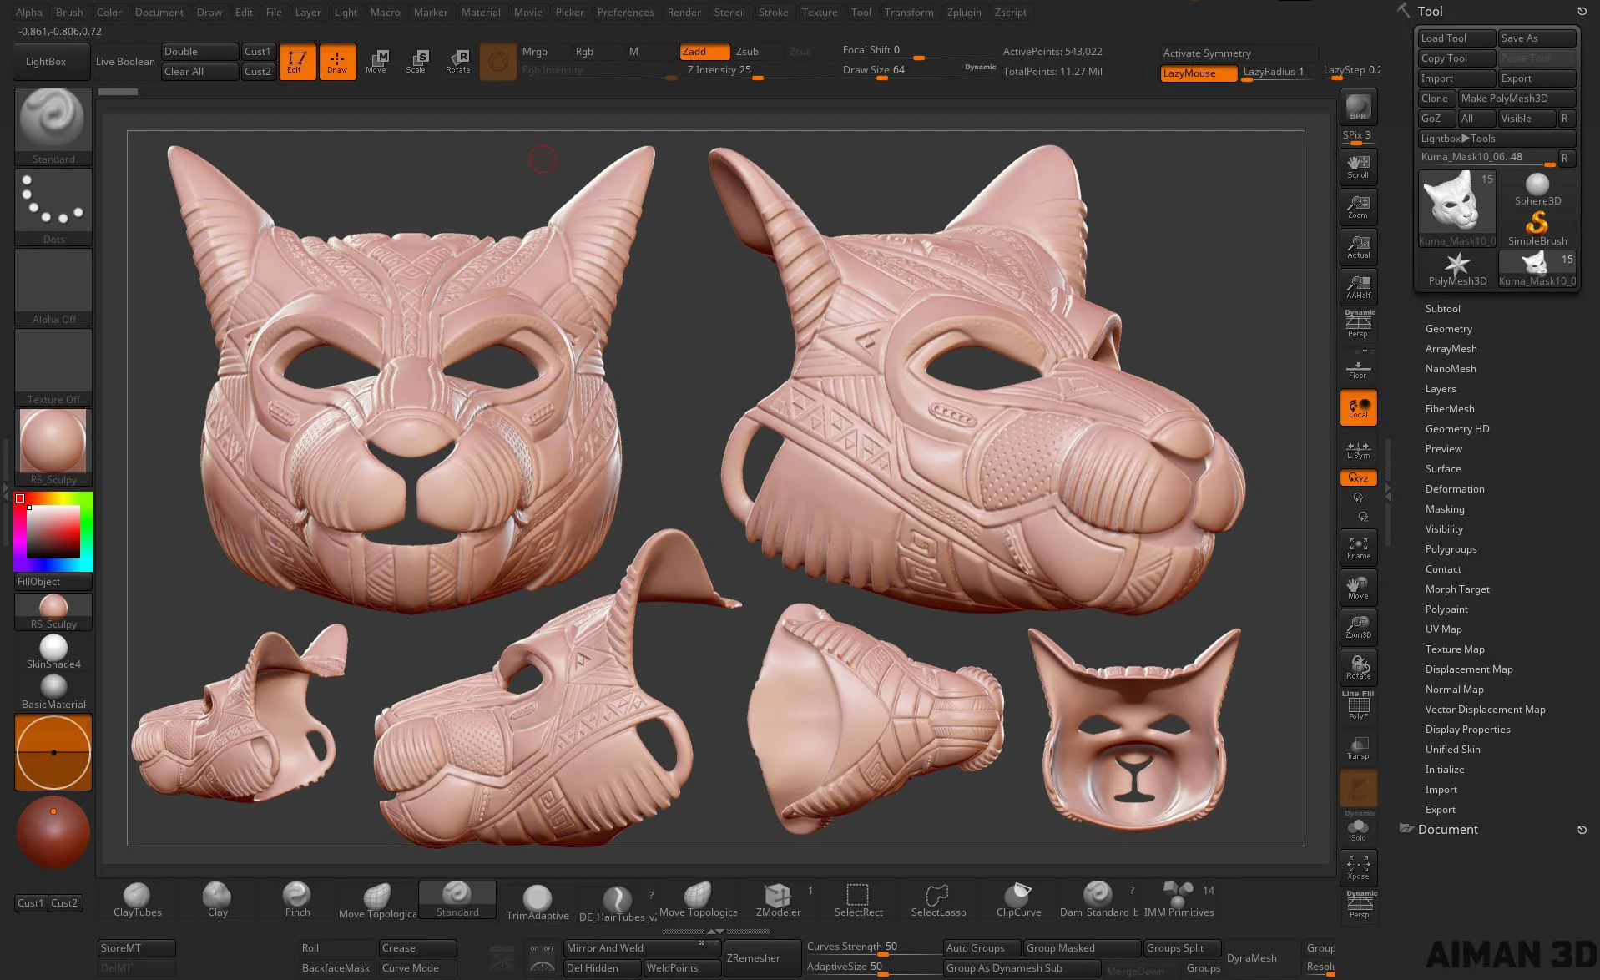Expand the Masking section
The width and height of the screenshot is (1600, 980).
(1444, 509)
